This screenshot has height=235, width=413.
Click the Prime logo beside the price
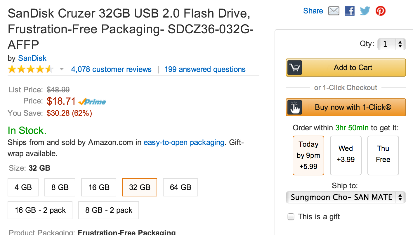coord(92,102)
